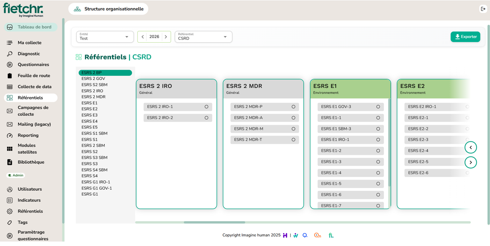
Task: Toggle the ESRS 2 IRO-1 circle
Action: point(206,107)
